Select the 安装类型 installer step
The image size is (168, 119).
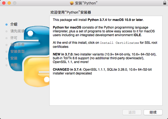[17, 51]
